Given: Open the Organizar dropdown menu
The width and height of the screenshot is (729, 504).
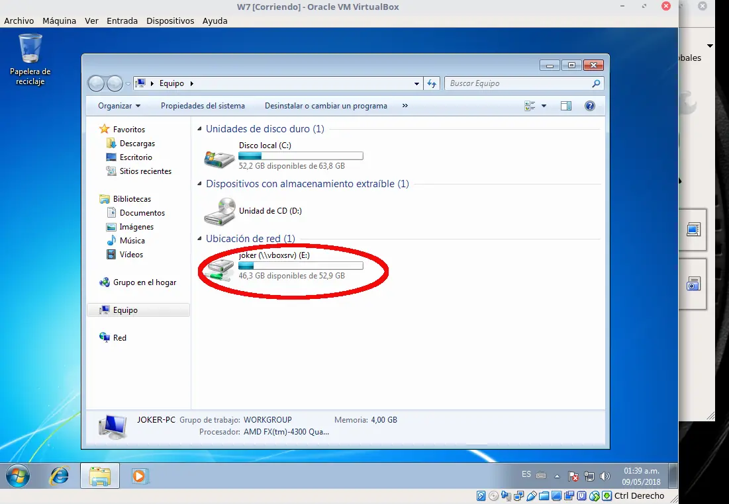Looking at the screenshot, I should [x=119, y=106].
